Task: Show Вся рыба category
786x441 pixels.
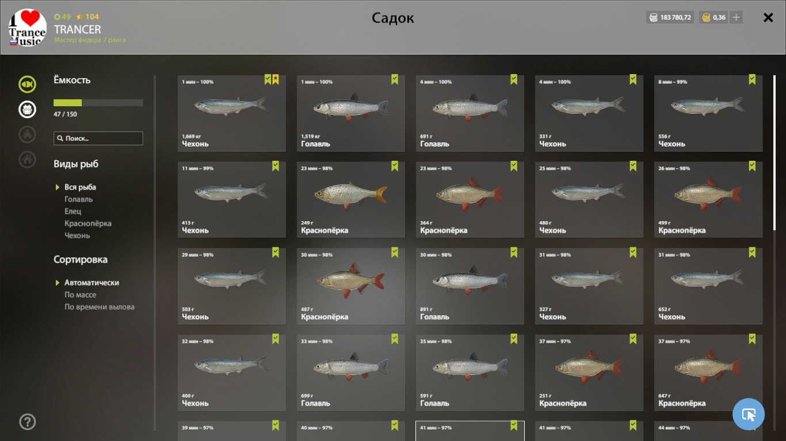Action: (80, 187)
